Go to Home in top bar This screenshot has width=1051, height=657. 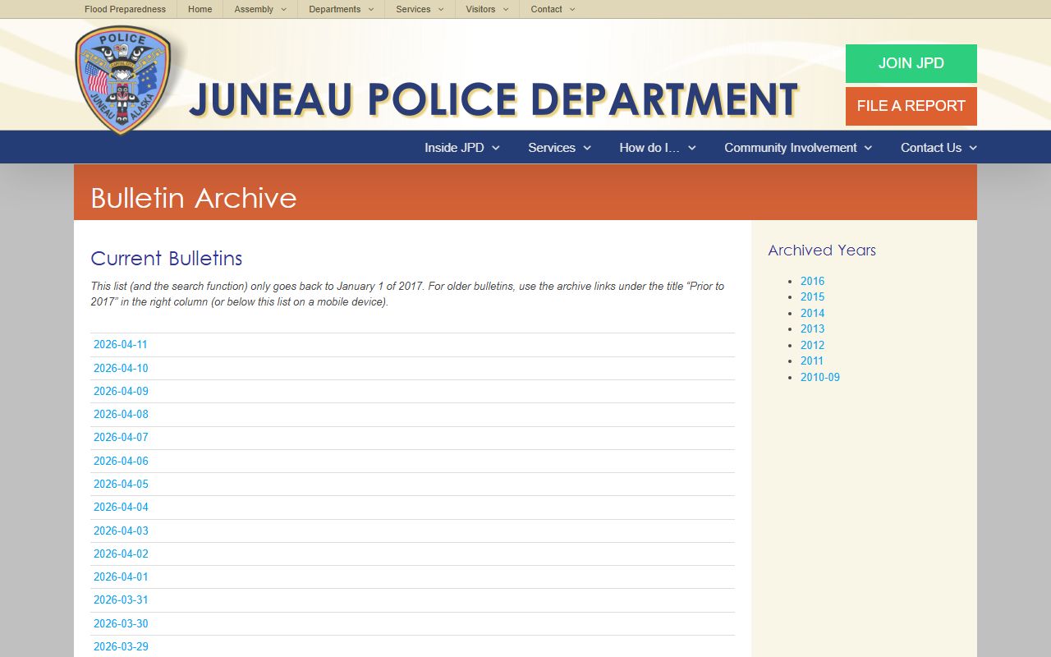click(x=200, y=9)
